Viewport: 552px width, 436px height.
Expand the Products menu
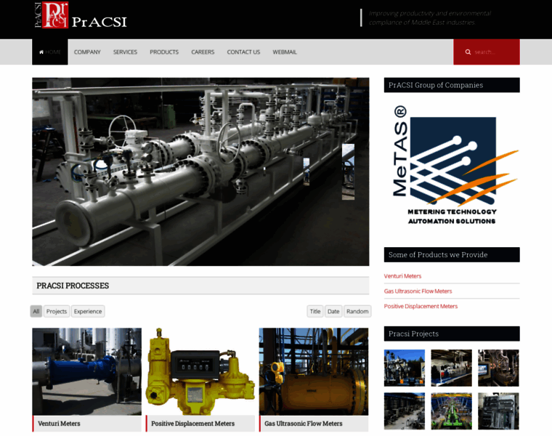164,52
